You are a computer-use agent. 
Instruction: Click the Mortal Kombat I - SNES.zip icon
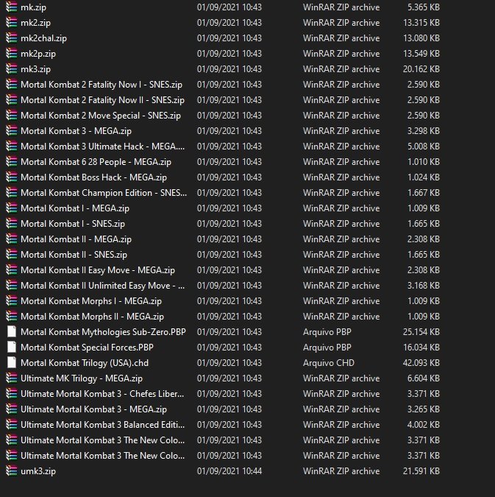click(12, 223)
